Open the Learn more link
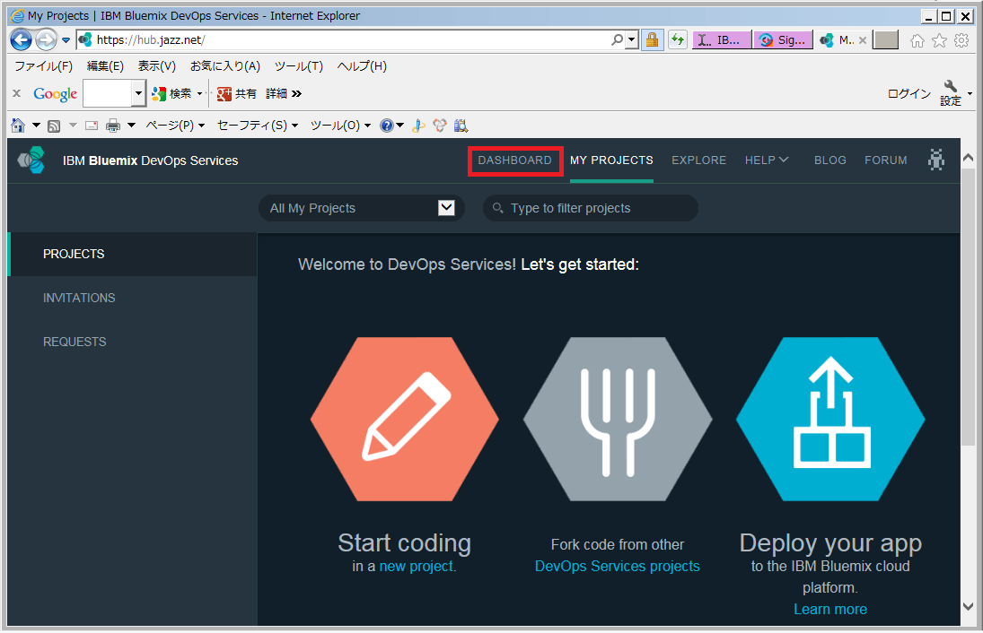The height and width of the screenshot is (633, 983). (830, 609)
